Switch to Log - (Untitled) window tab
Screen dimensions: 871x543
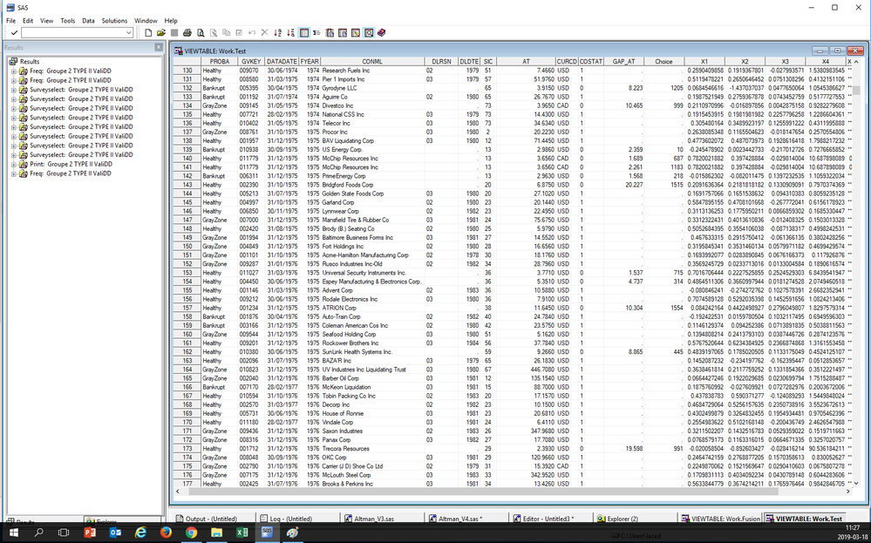(296, 519)
